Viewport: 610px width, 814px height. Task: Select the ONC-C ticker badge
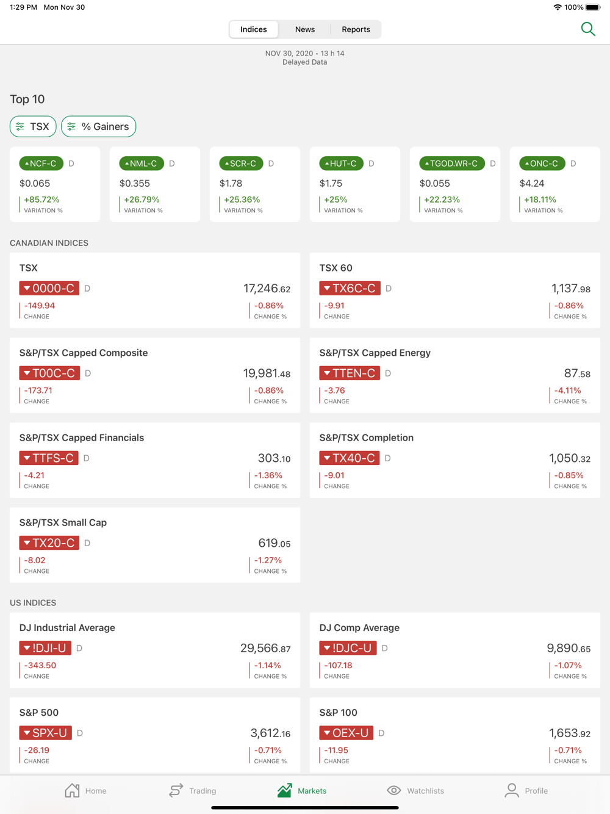tap(542, 164)
